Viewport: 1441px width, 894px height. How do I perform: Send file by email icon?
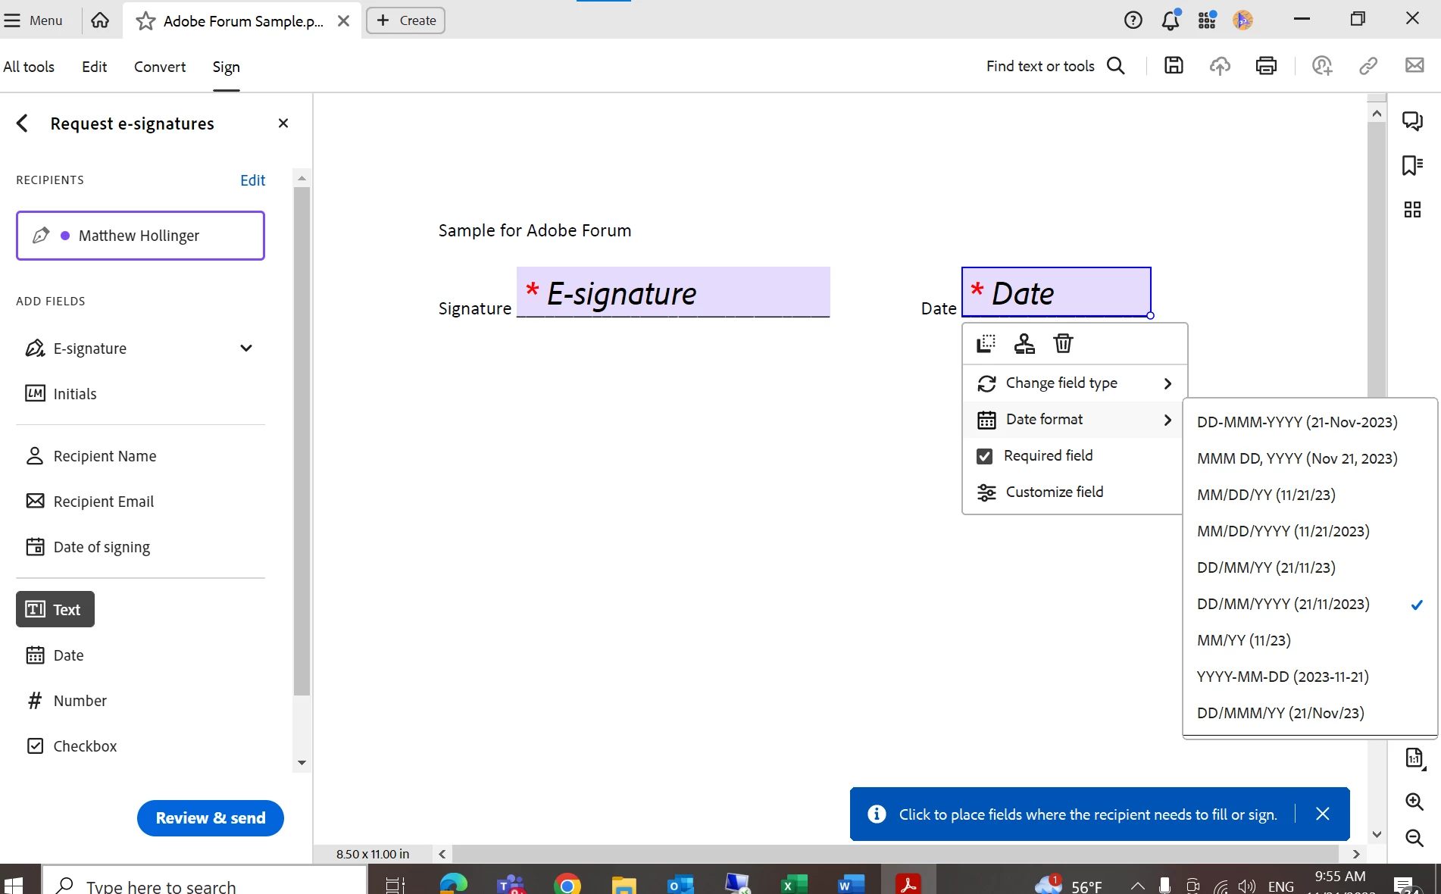point(1414,66)
